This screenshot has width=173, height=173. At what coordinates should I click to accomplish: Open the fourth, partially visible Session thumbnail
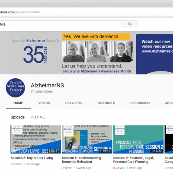coord(169,139)
